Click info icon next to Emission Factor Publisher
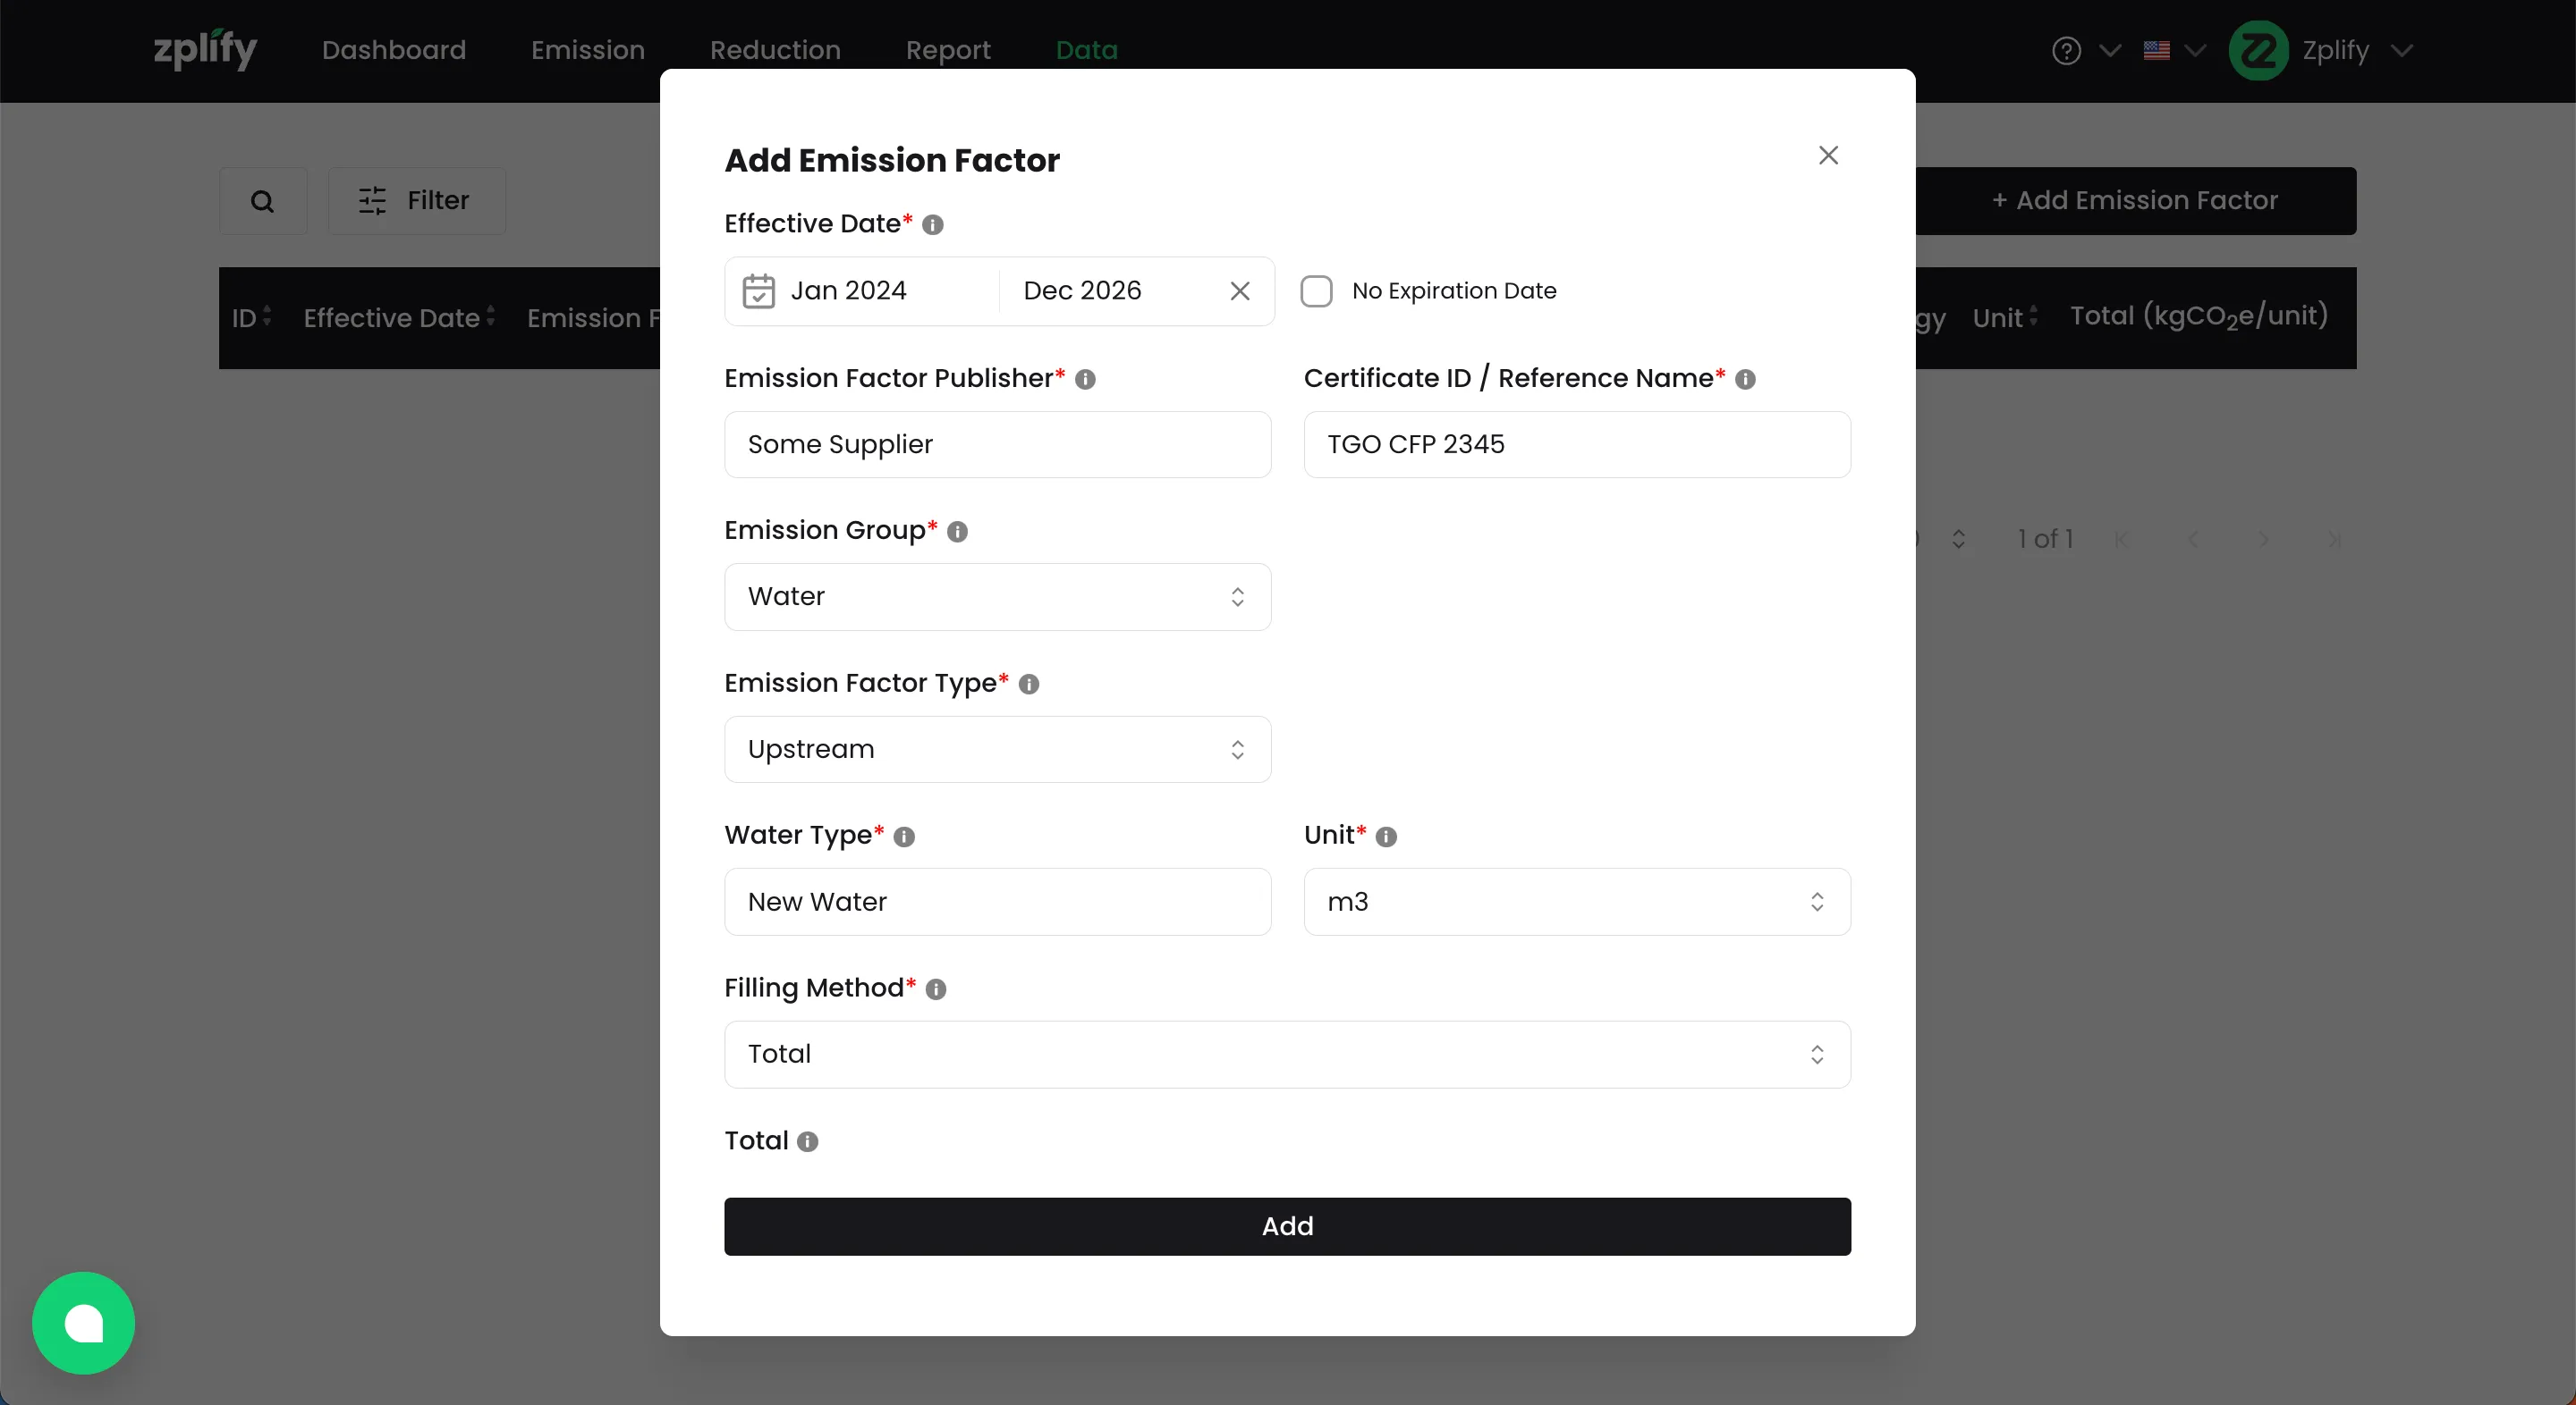Viewport: 2576px width, 1405px height. [x=1085, y=380]
